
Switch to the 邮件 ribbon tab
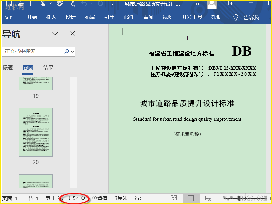point(129,17)
